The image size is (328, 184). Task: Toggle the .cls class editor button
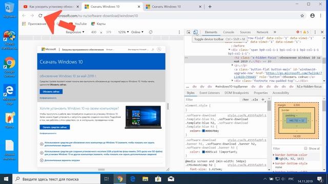(x=255, y=100)
